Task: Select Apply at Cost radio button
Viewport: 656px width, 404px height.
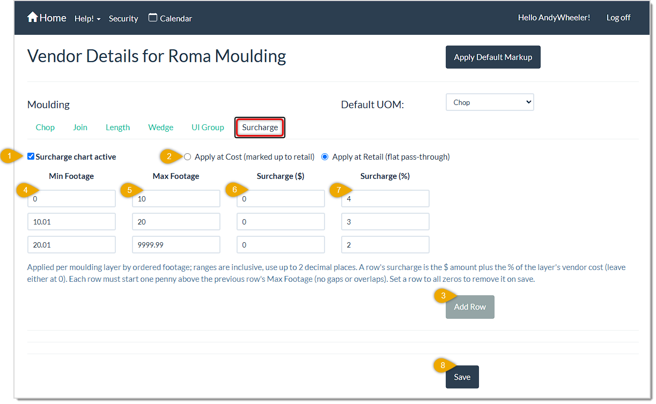Action: (187, 157)
